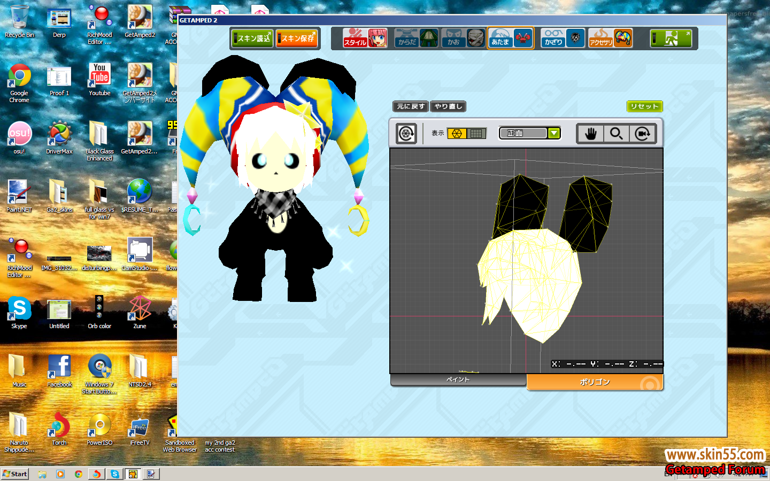Toggle grid texture display mode
The width and height of the screenshot is (770, 481).
click(x=476, y=133)
